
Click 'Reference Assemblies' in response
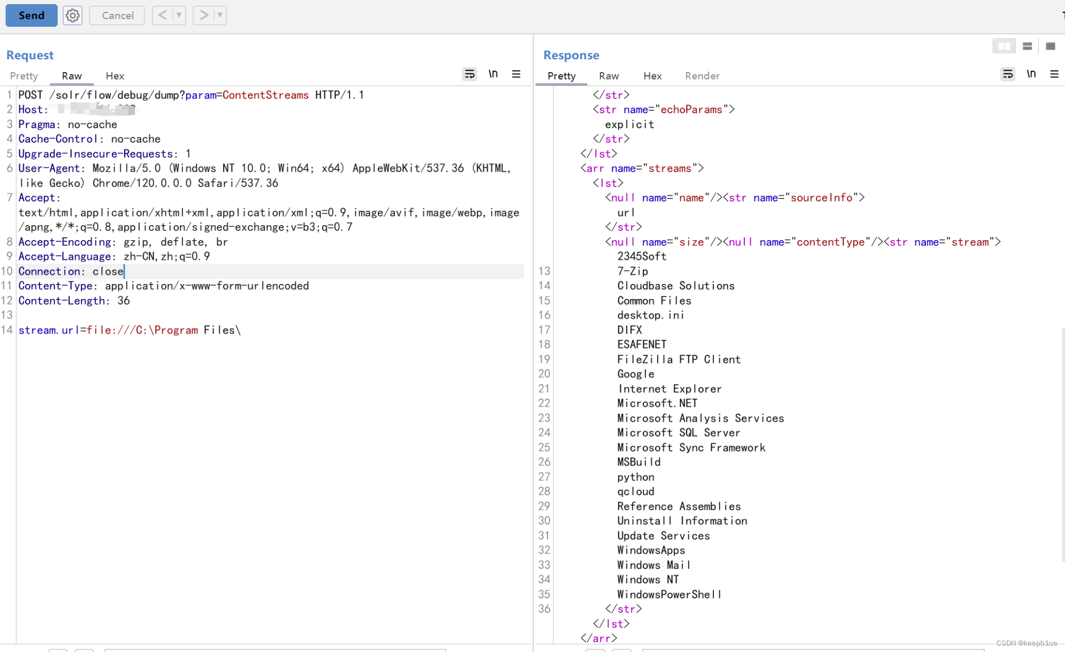679,506
